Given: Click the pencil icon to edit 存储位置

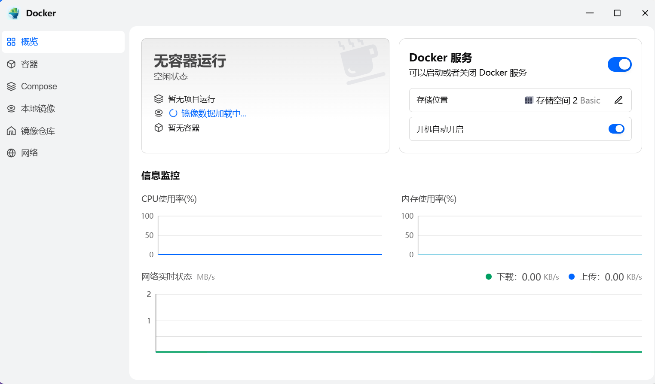Looking at the screenshot, I should [618, 100].
